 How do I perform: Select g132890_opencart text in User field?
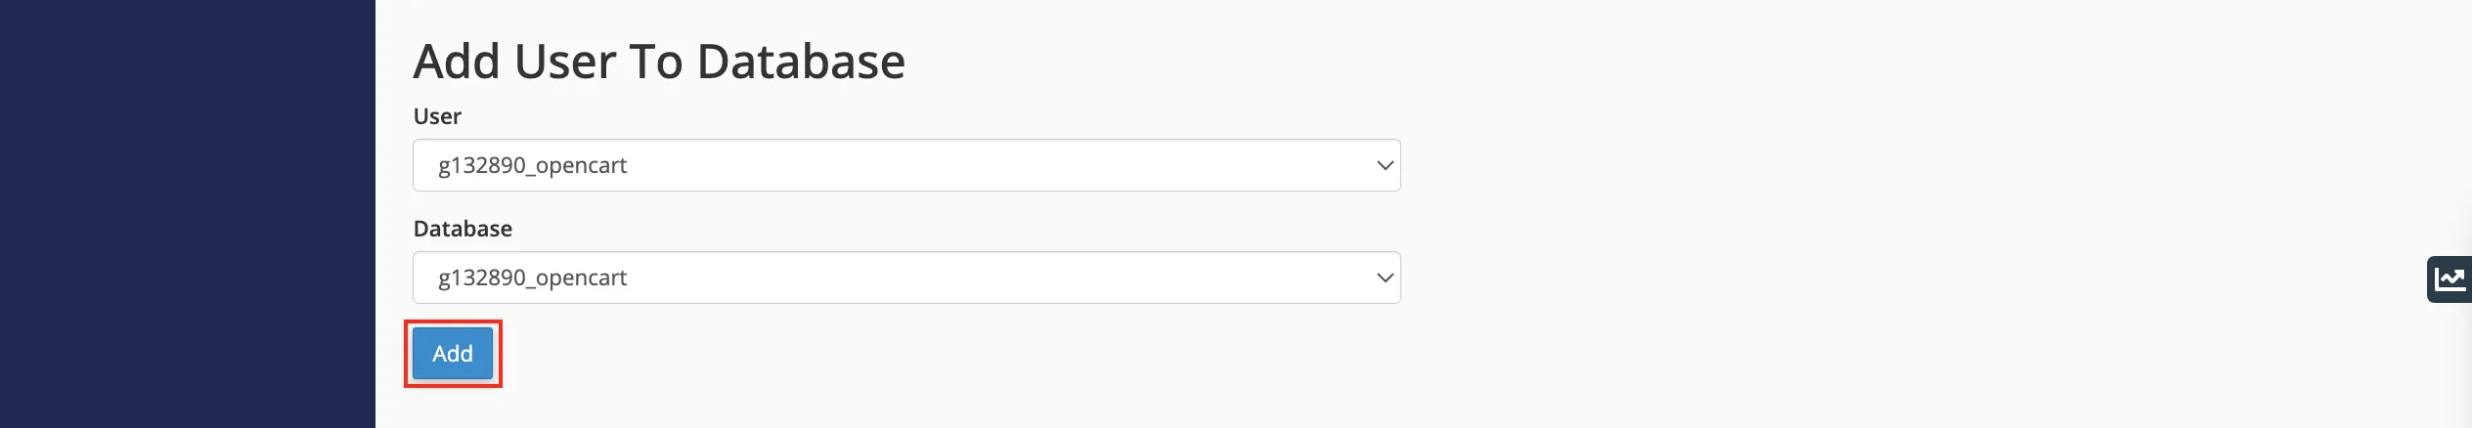(x=533, y=166)
